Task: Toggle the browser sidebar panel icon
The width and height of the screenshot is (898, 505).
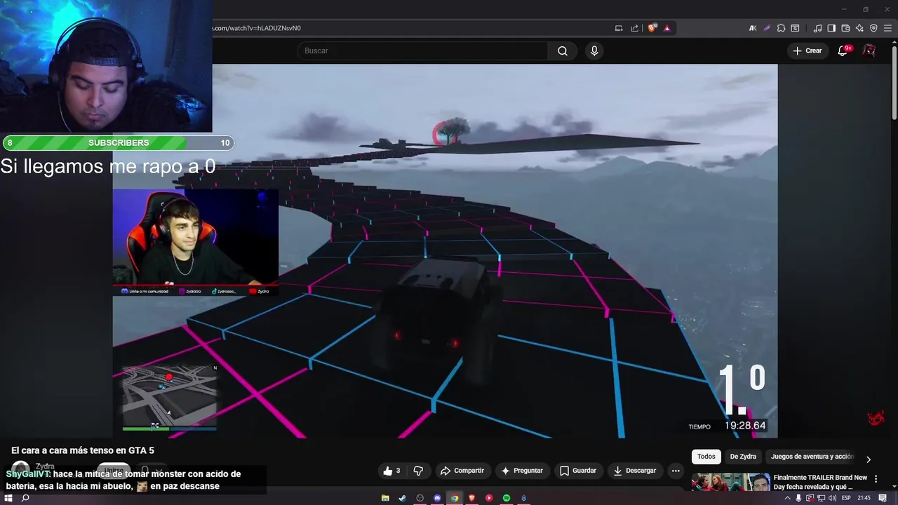Action: point(831,28)
